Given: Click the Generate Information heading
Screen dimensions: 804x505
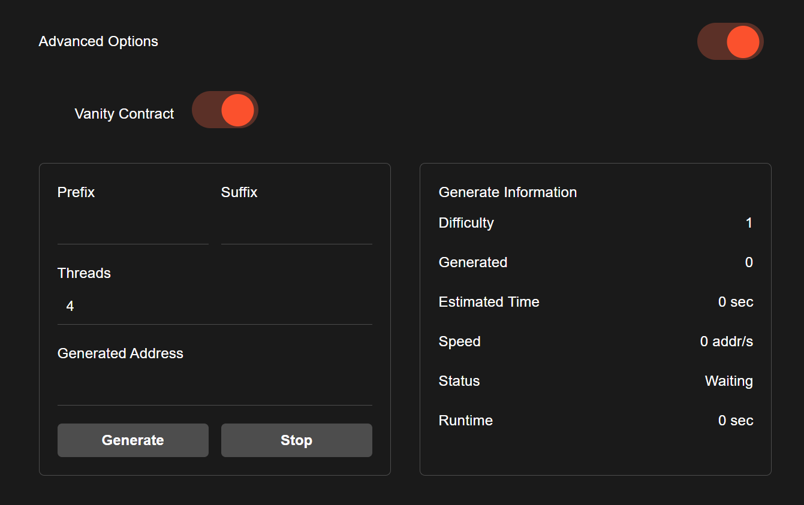Looking at the screenshot, I should (x=507, y=192).
